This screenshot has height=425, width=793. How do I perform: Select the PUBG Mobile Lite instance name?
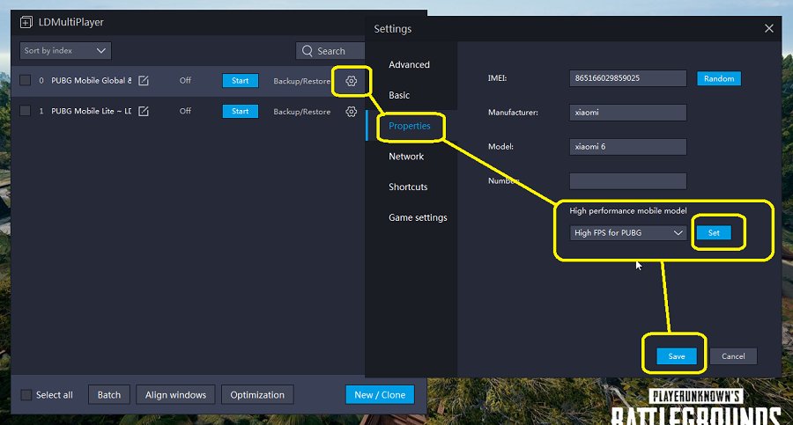tap(91, 111)
